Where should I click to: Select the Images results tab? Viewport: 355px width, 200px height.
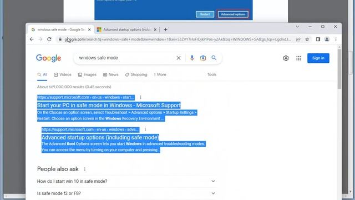(x=87, y=74)
